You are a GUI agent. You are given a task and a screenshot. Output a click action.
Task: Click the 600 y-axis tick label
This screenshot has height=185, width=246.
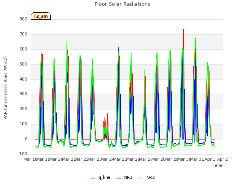tap(23, 49)
